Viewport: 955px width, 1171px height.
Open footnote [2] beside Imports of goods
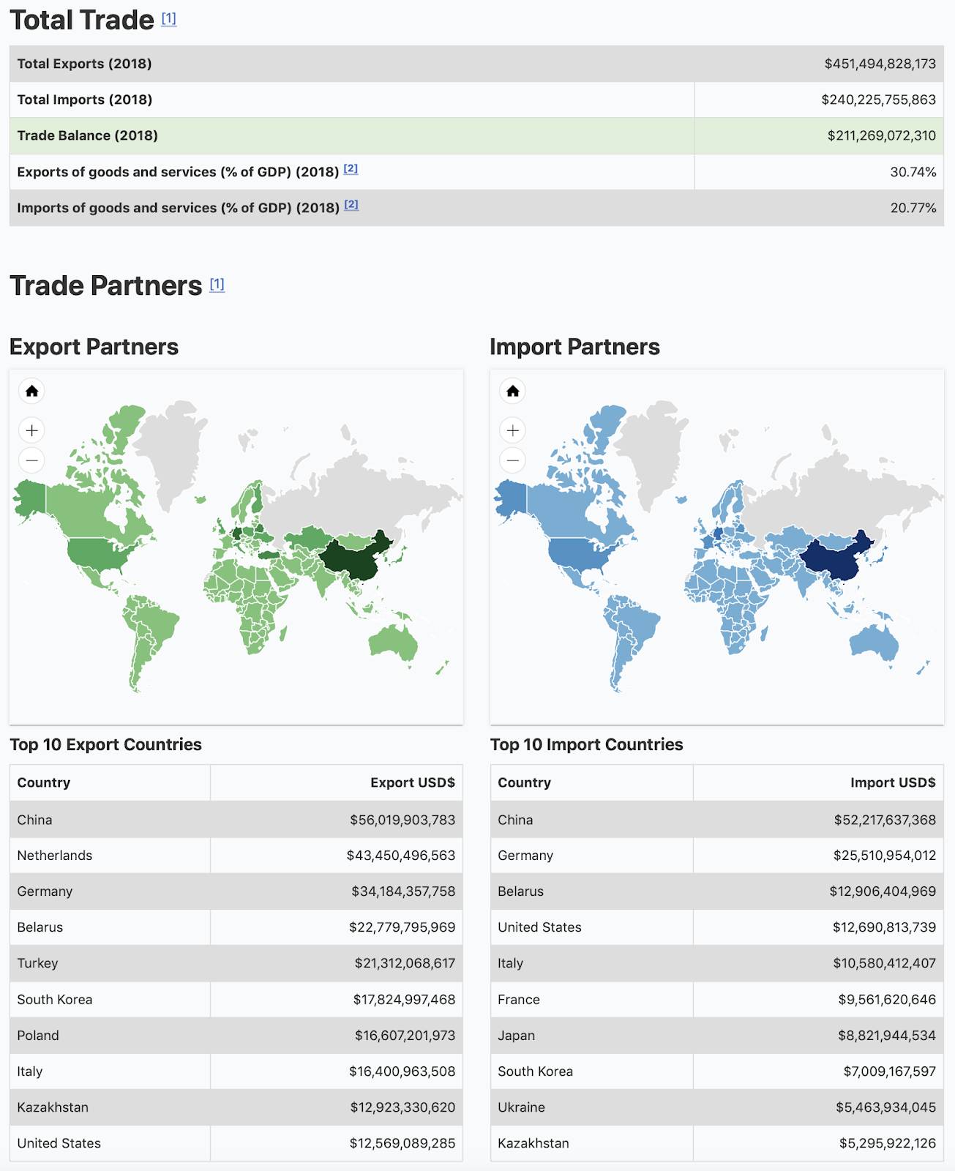(x=351, y=204)
